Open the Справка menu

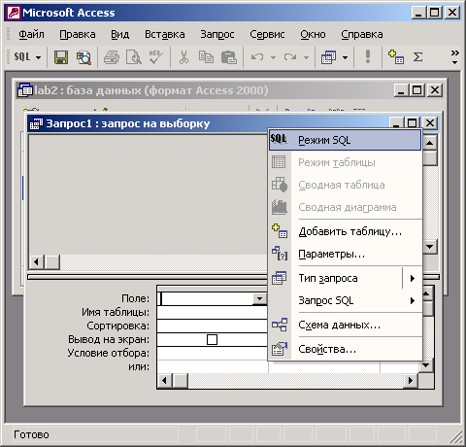point(362,34)
